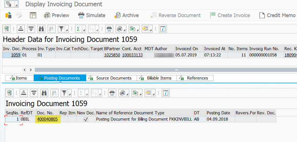The height and width of the screenshot is (142, 297).
Task: Switch to the Items tab
Action: point(19,78)
